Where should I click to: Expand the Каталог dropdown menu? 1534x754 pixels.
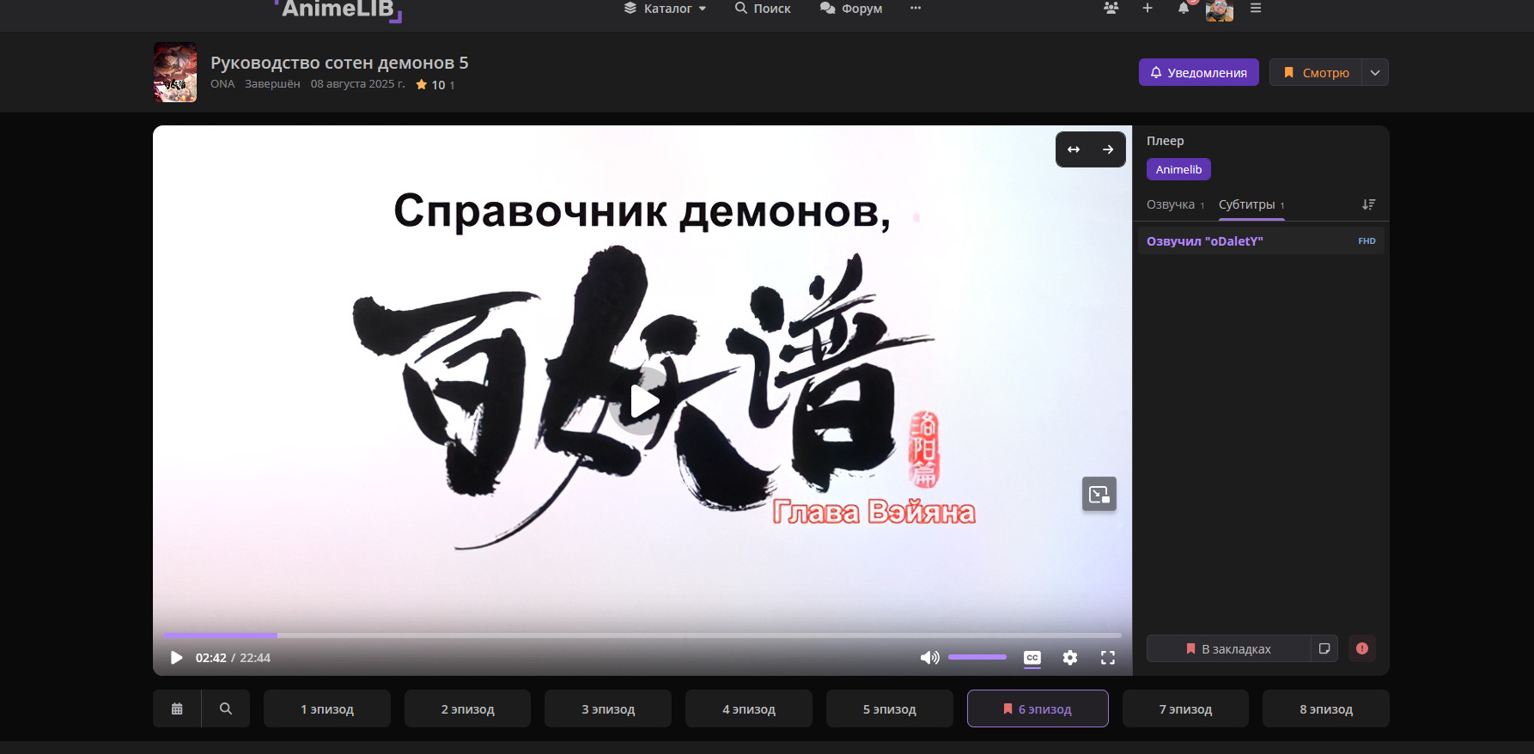(x=666, y=9)
